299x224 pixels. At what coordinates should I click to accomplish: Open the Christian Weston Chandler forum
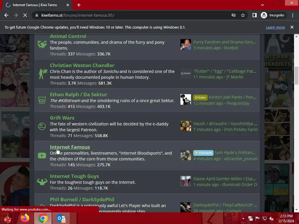82,65
